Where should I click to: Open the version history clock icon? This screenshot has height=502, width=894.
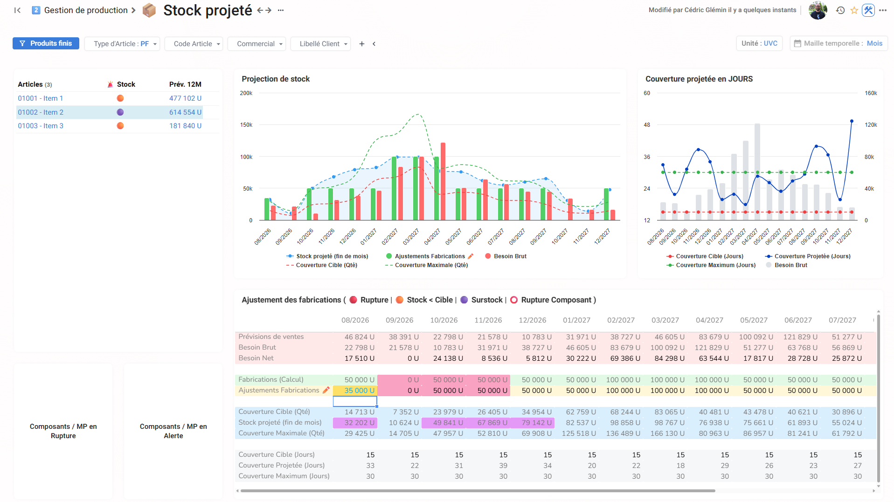[x=840, y=10]
